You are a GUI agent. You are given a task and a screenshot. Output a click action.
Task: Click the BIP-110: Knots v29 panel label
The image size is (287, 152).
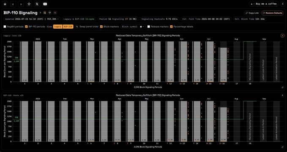click(14, 95)
